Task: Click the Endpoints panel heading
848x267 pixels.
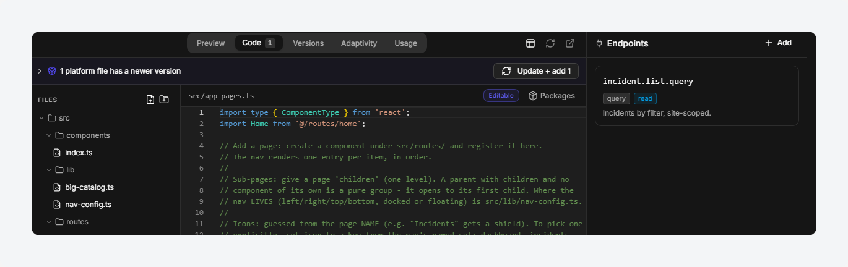Action: tap(628, 43)
